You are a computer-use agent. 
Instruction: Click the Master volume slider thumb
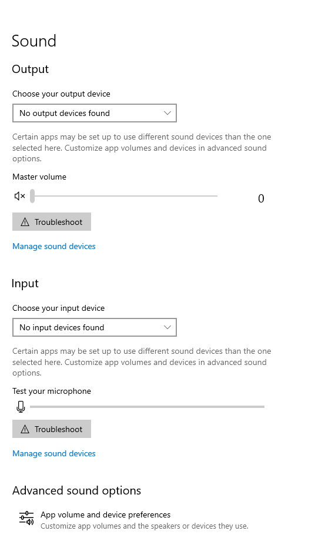coord(32,196)
